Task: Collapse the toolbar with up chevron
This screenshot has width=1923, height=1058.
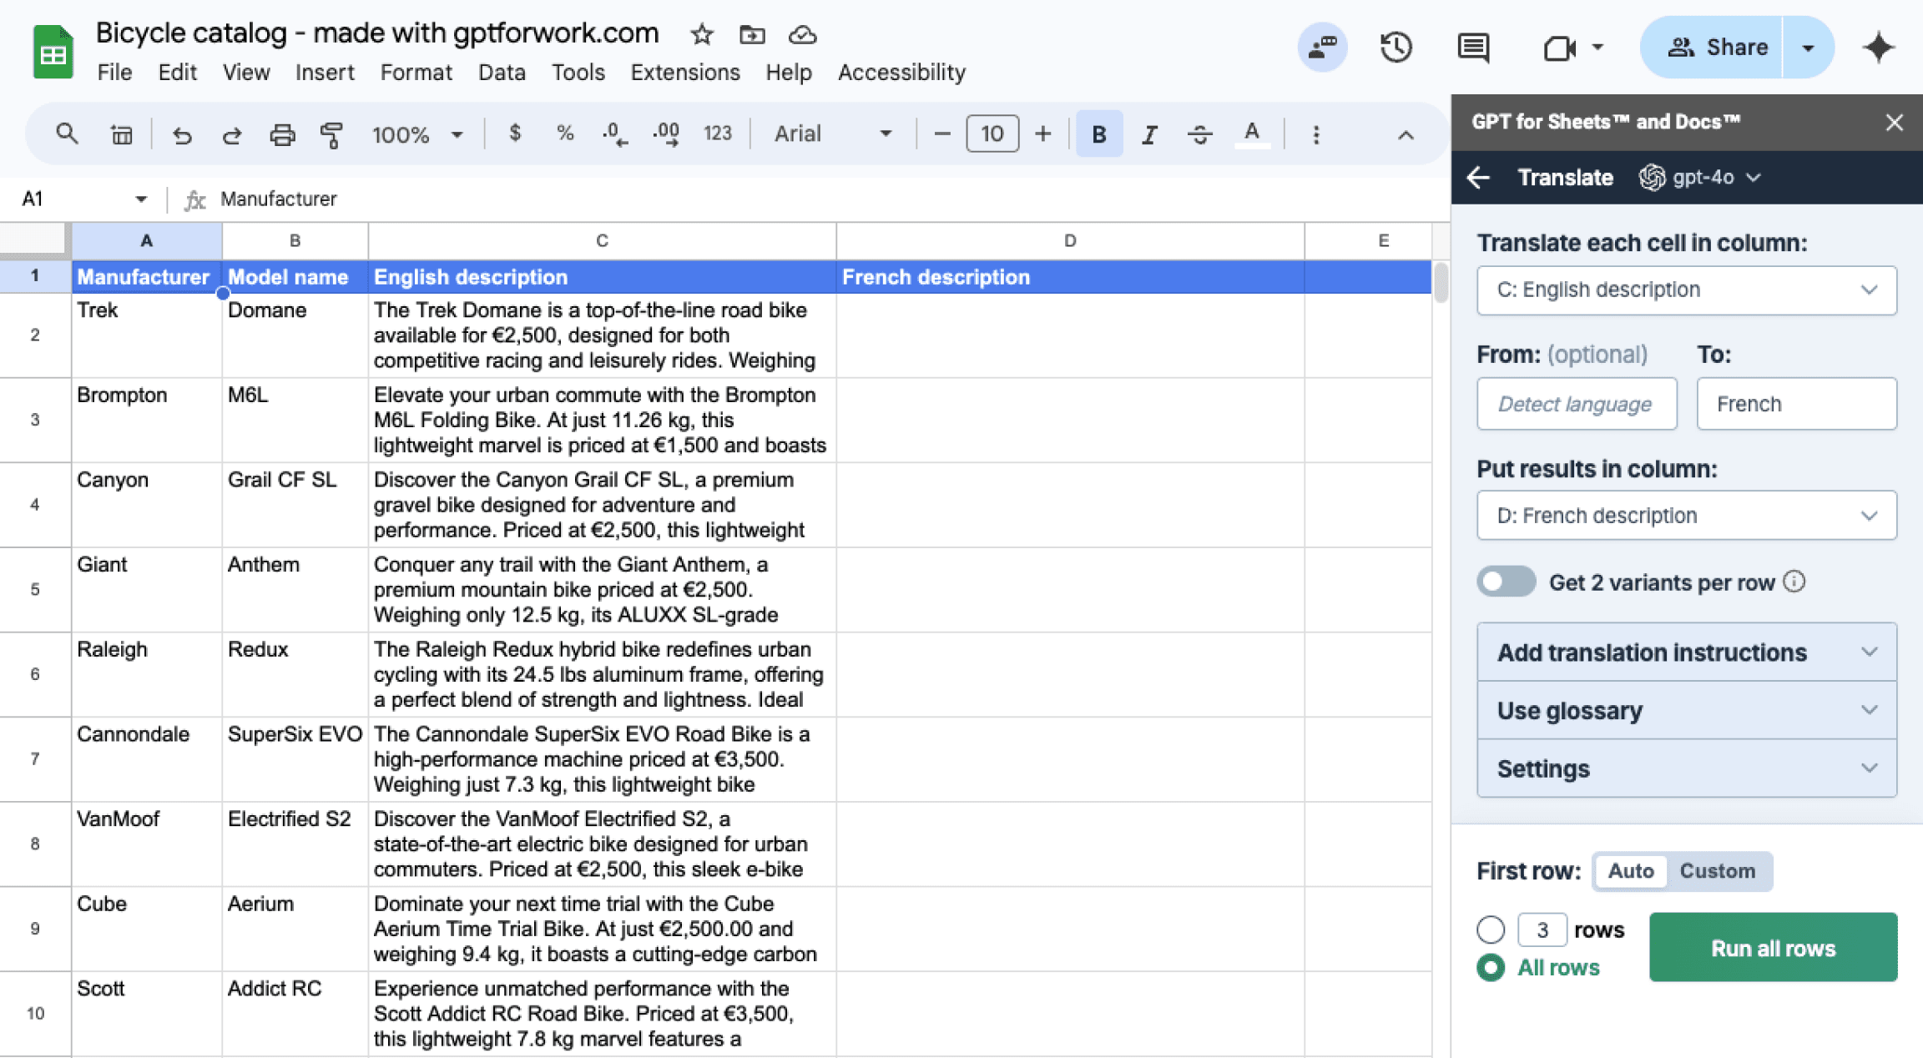Action: (x=1406, y=134)
